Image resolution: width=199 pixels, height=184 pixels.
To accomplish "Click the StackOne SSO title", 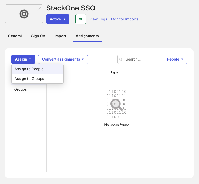I will pyautogui.click(x=71, y=8).
